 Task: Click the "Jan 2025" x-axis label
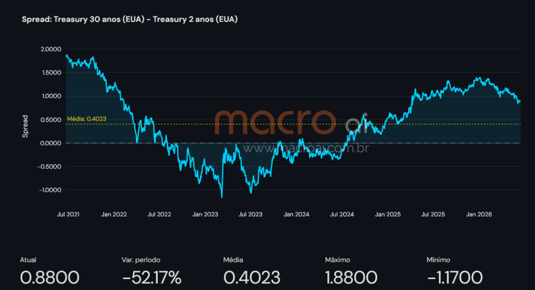(x=388, y=214)
